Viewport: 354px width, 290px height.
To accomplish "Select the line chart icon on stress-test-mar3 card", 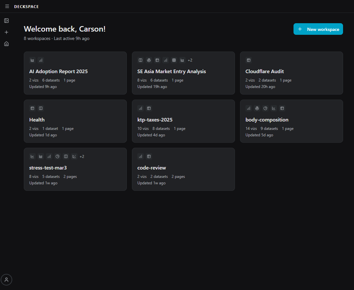I will 32,156.
